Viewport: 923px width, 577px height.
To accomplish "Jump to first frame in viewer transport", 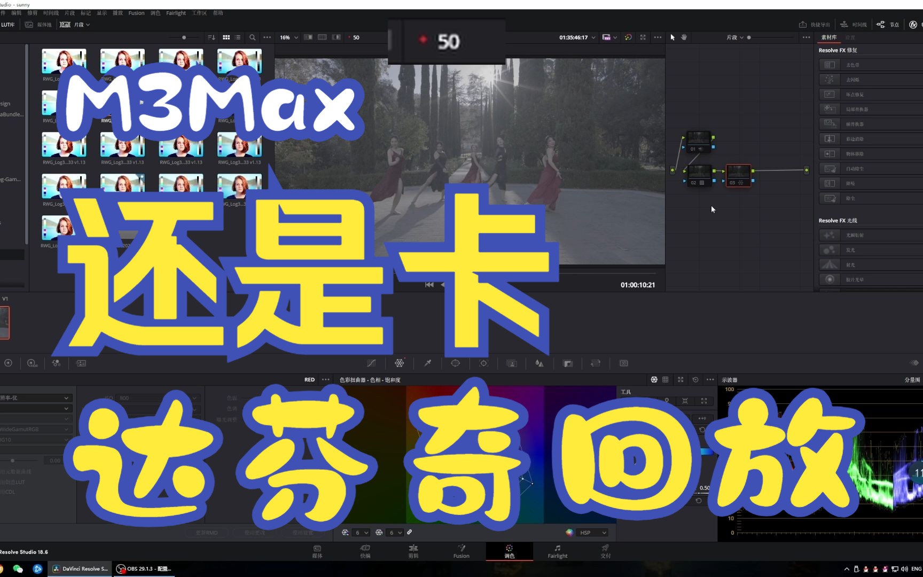I will [429, 285].
